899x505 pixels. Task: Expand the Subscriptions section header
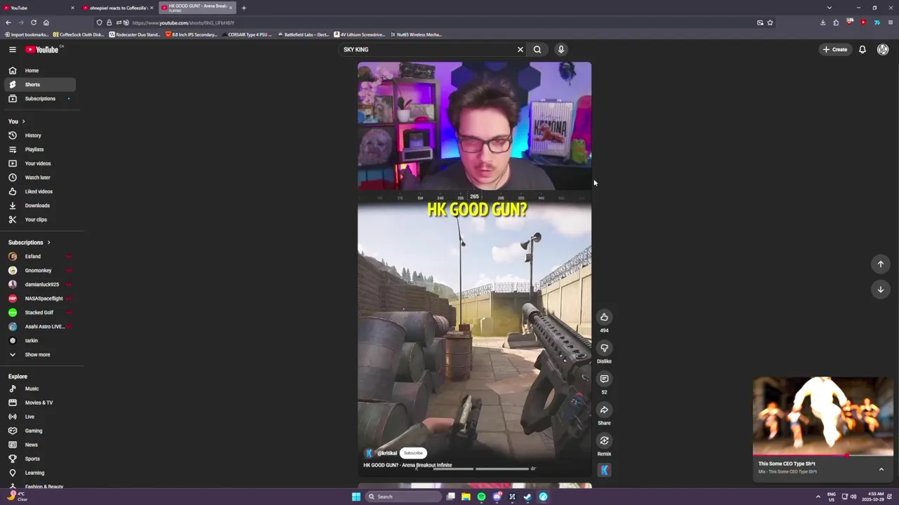(x=29, y=242)
